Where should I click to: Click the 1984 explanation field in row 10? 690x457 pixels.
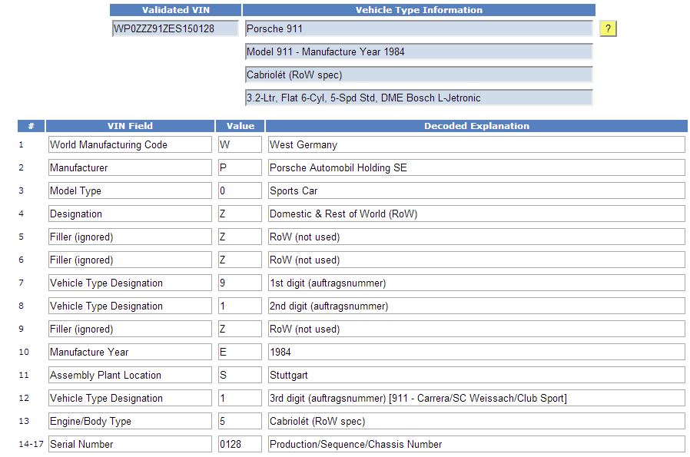tap(476, 352)
